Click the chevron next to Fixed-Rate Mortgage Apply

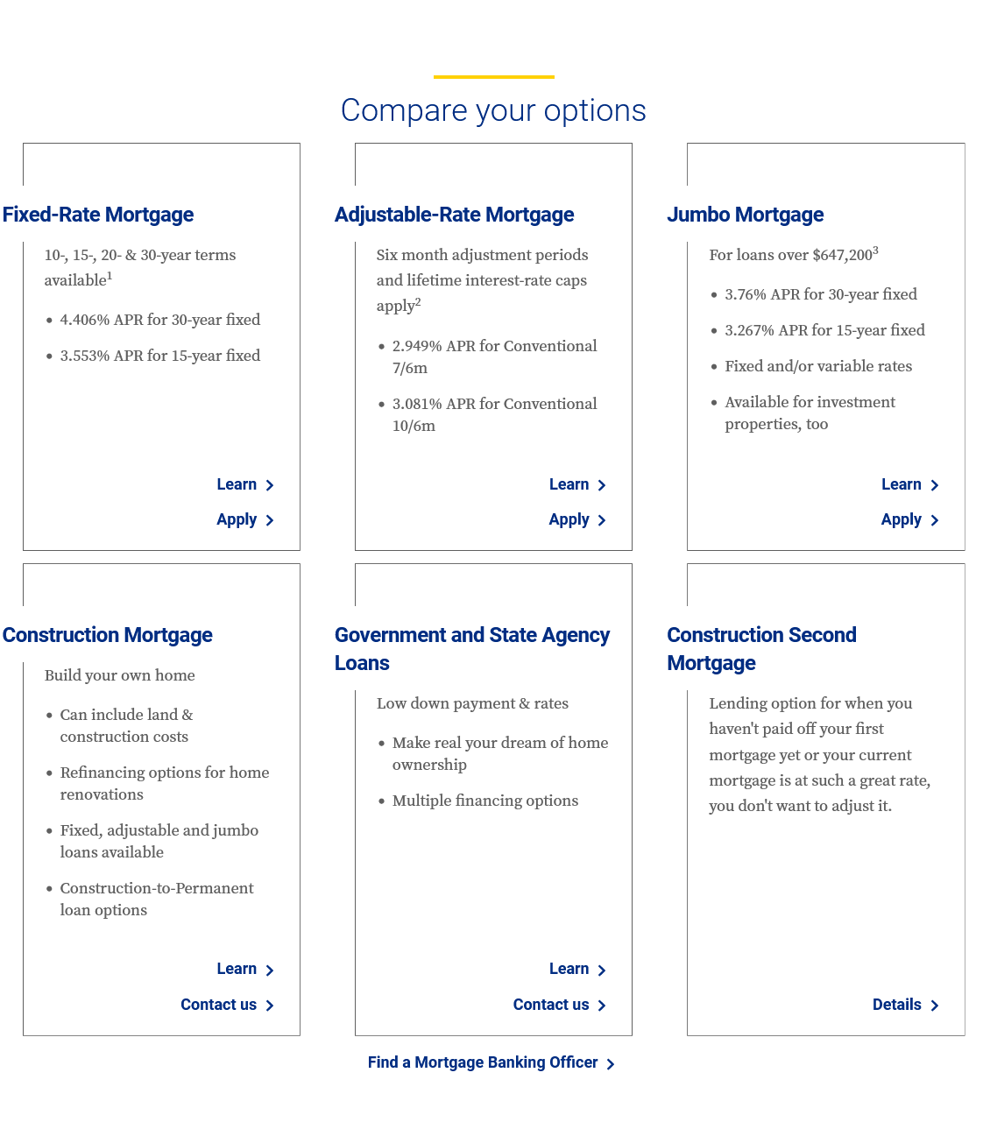pyautogui.click(x=270, y=520)
